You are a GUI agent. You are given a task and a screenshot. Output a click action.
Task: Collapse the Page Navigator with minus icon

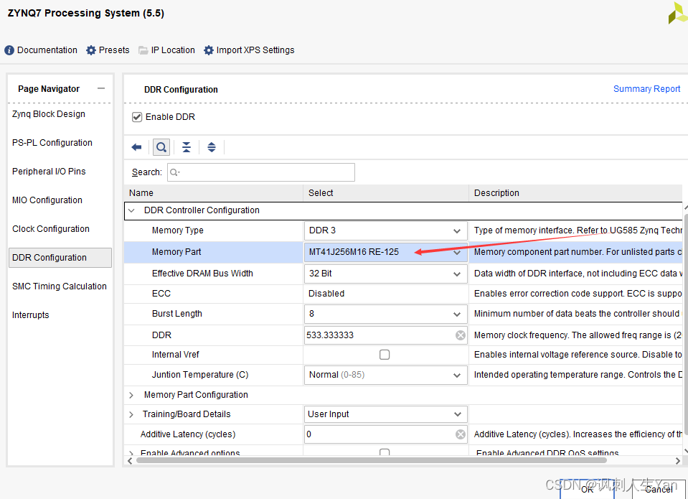pyautogui.click(x=101, y=88)
